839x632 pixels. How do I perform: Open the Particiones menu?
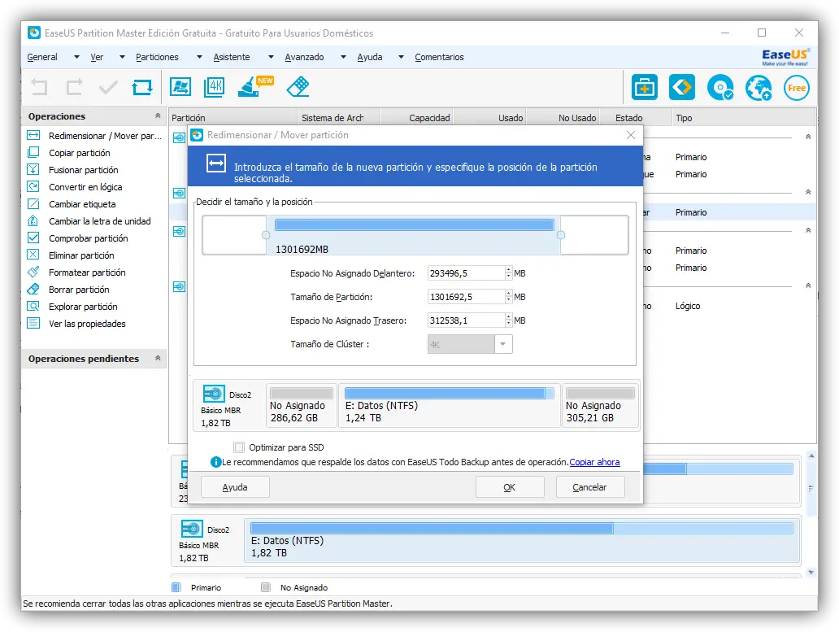click(157, 57)
